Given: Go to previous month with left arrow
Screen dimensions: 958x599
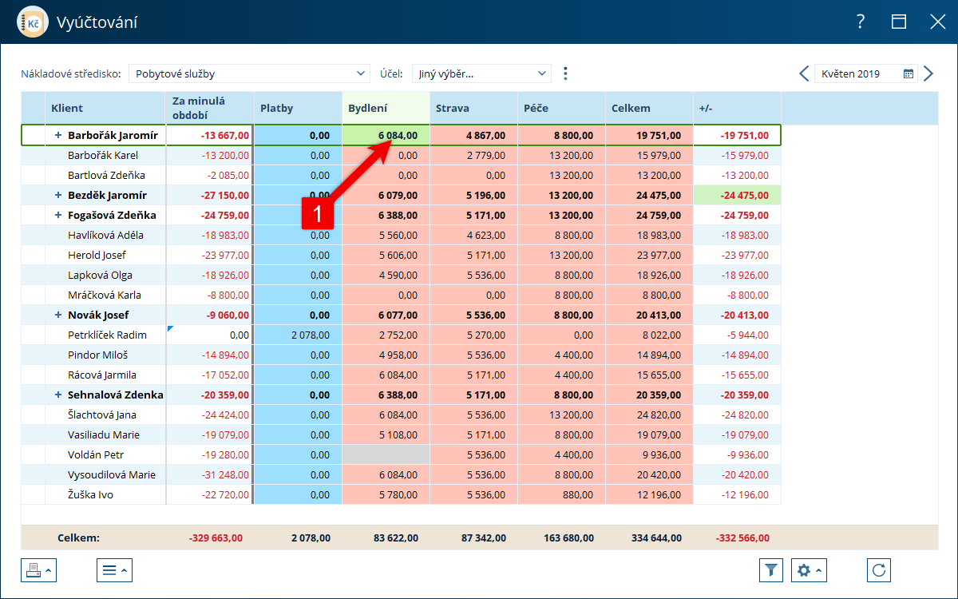Looking at the screenshot, I should pos(804,73).
